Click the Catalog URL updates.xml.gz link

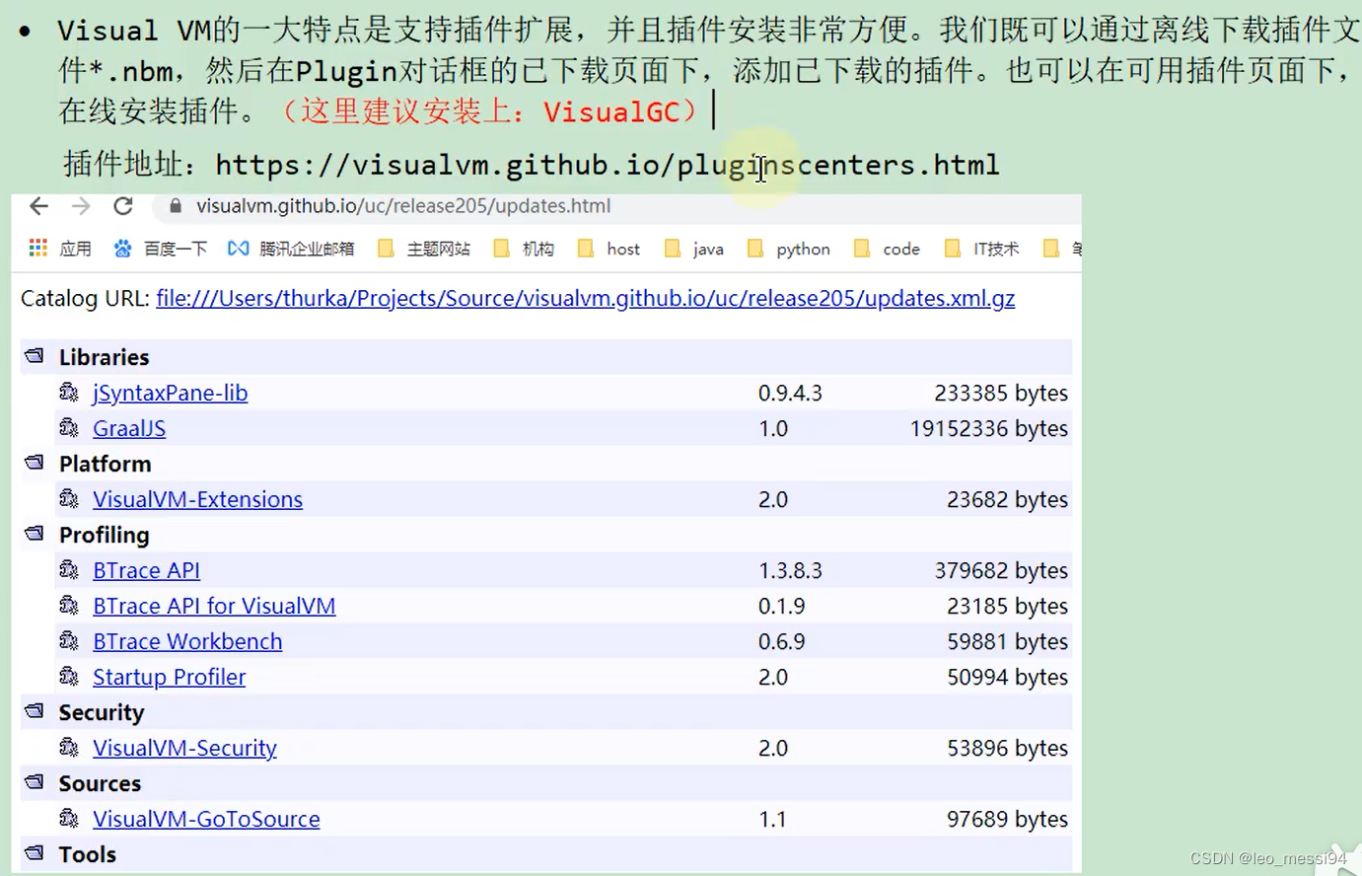586,298
